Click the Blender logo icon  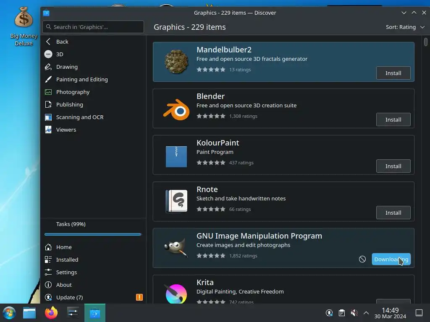pyautogui.click(x=176, y=109)
